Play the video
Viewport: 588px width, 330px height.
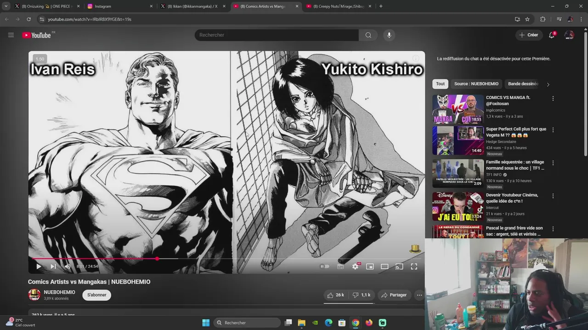[39, 266]
